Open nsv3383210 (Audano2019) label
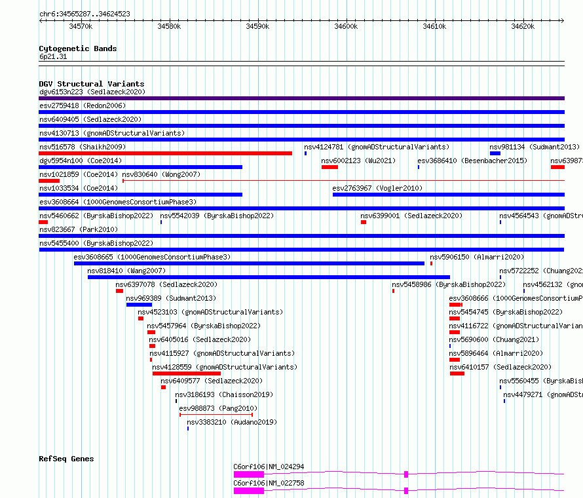583x498 pixels. (x=232, y=422)
